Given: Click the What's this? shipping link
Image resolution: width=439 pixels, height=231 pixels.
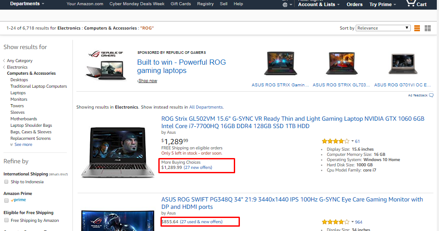Looking at the screenshot, I should click(x=59, y=175).
